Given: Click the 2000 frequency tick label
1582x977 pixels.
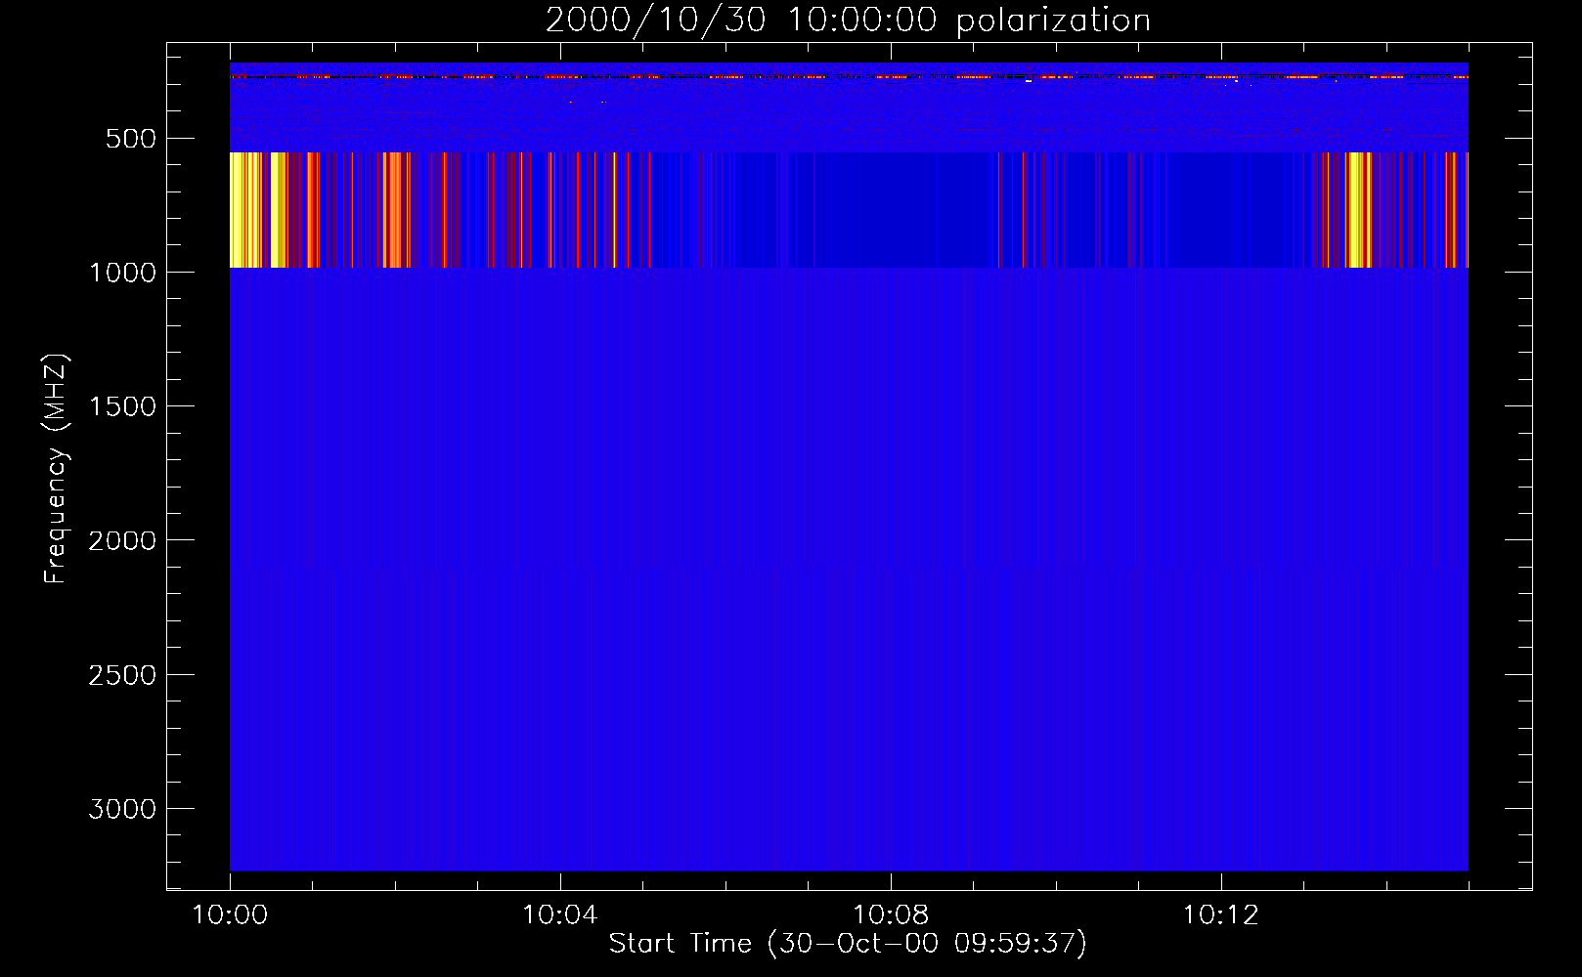Looking at the screenshot, I should tap(122, 540).
